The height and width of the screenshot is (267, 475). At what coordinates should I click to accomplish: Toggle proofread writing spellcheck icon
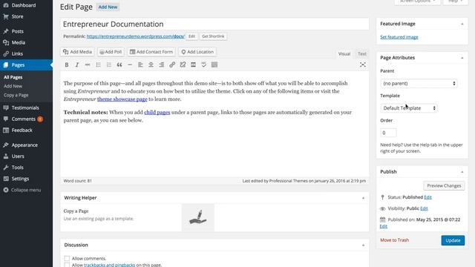[204, 65]
